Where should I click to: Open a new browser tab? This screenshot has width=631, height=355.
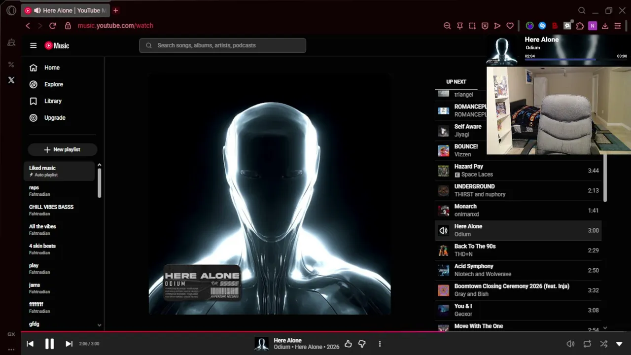coord(116,10)
